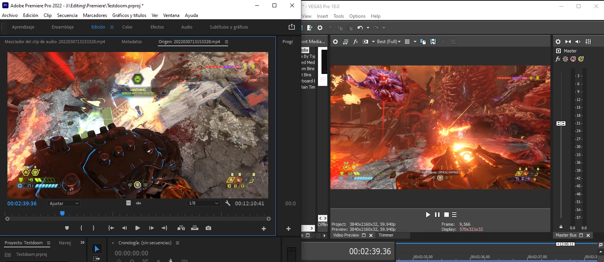The height and width of the screenshot is (262, 604).
Task: Open the Archivo menu in Premiere
Action: [10, 15]
